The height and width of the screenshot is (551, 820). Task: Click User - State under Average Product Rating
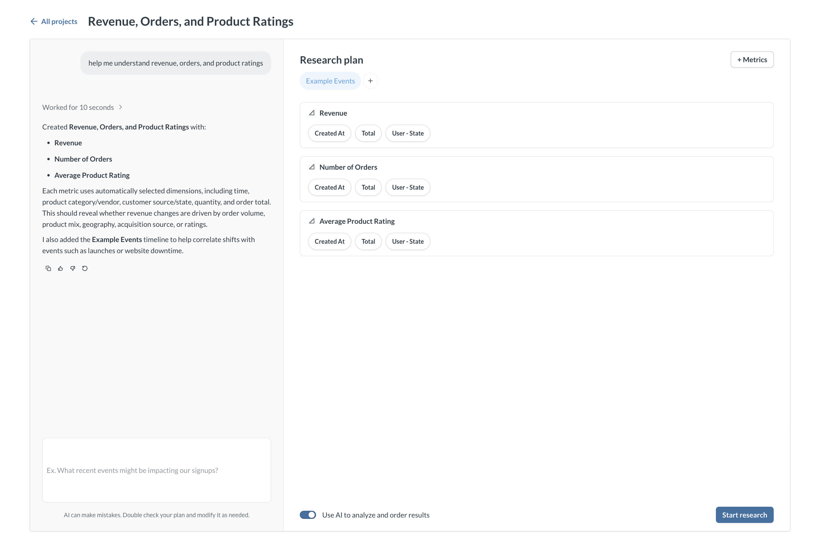(x=408, y=241)
